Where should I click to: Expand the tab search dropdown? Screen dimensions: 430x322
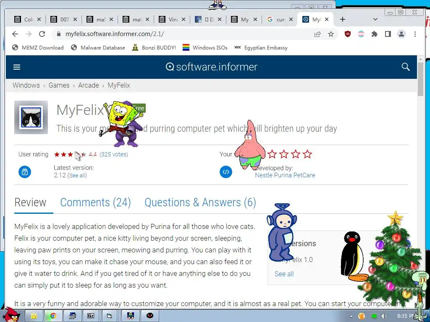(375, 19)
